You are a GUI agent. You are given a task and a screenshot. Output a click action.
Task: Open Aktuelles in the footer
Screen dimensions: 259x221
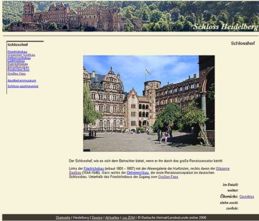tap(112, 218)
